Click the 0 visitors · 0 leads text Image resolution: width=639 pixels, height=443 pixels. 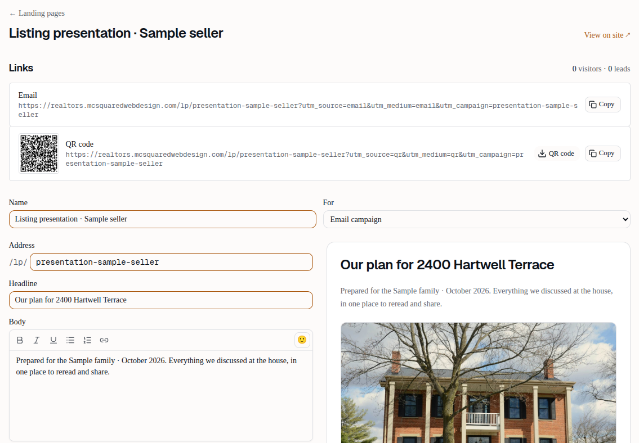601,69
